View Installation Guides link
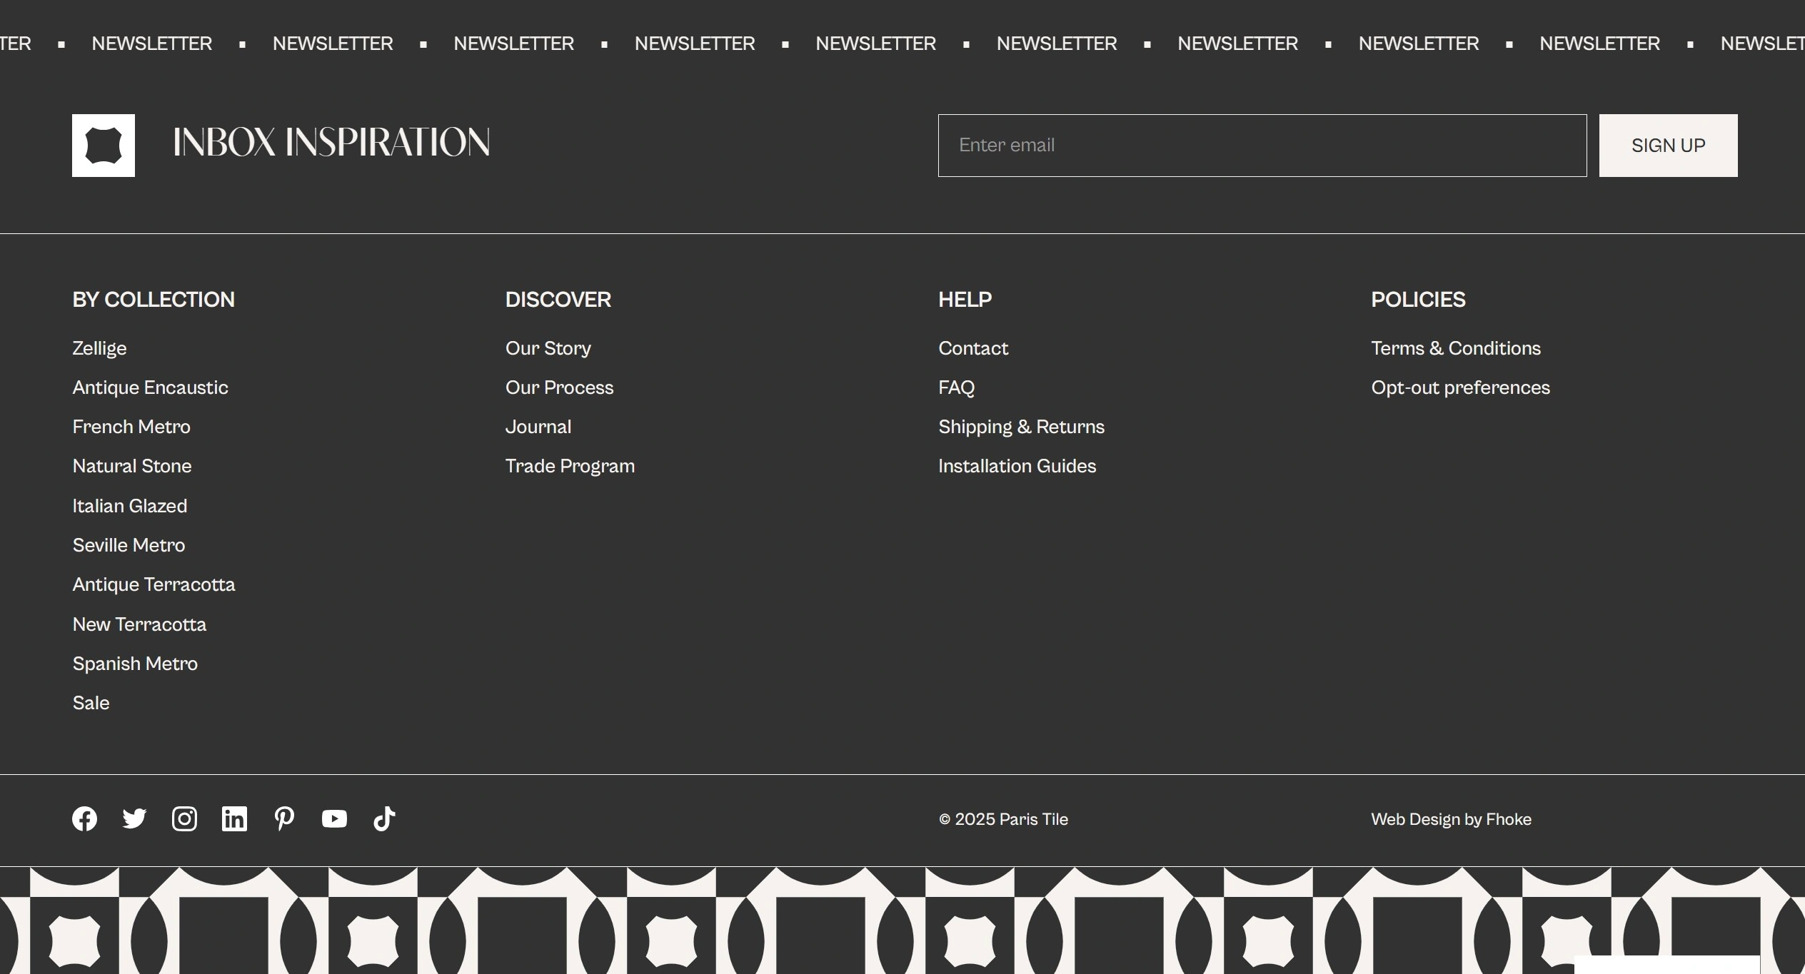The height and width of the screenshot is (974, 1805). tap(1017, 466)
